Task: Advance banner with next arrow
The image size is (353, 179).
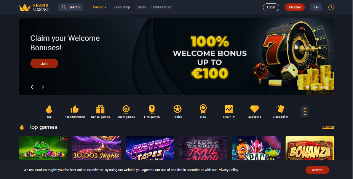Action: (x=43, y=87)
